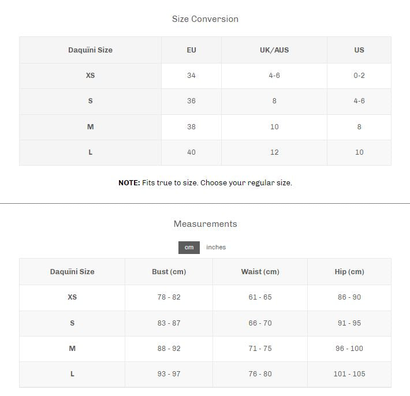Viewport: 410px width, 396px height.
Task: Select hip measurement 91 - 95
Action: click(x=349, y=323)
